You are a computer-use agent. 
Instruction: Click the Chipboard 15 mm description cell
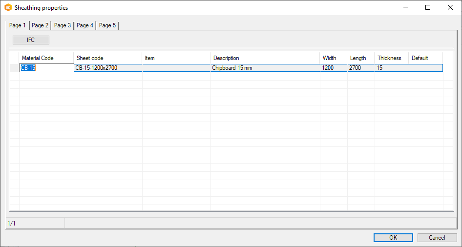click(265, 68)
